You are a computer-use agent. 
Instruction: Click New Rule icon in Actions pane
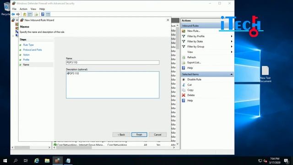tap(184, 31)
